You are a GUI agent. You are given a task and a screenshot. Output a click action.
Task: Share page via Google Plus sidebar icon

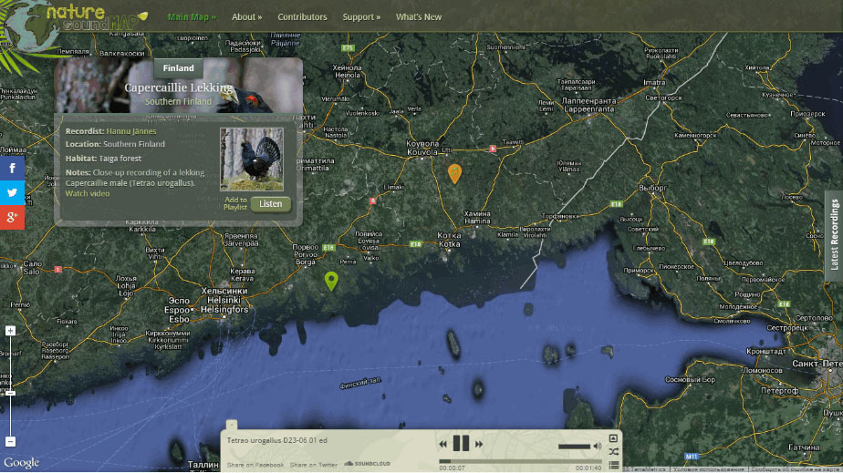click(x=12, y=218)
